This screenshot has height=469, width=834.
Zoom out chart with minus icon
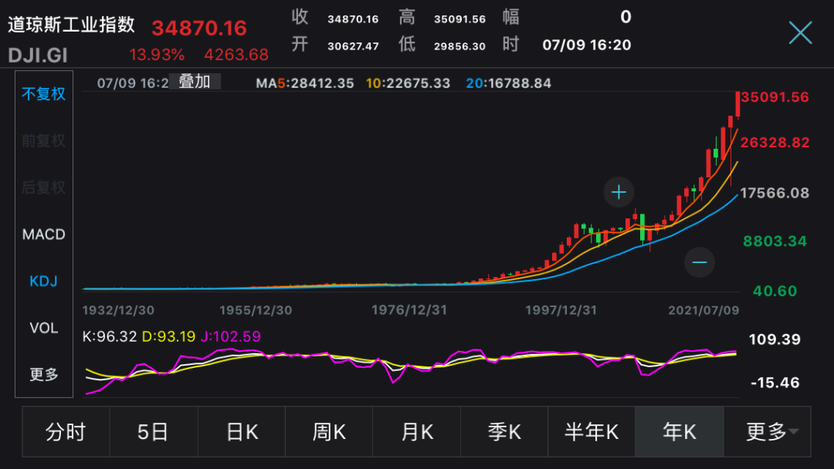pos(700,262)
